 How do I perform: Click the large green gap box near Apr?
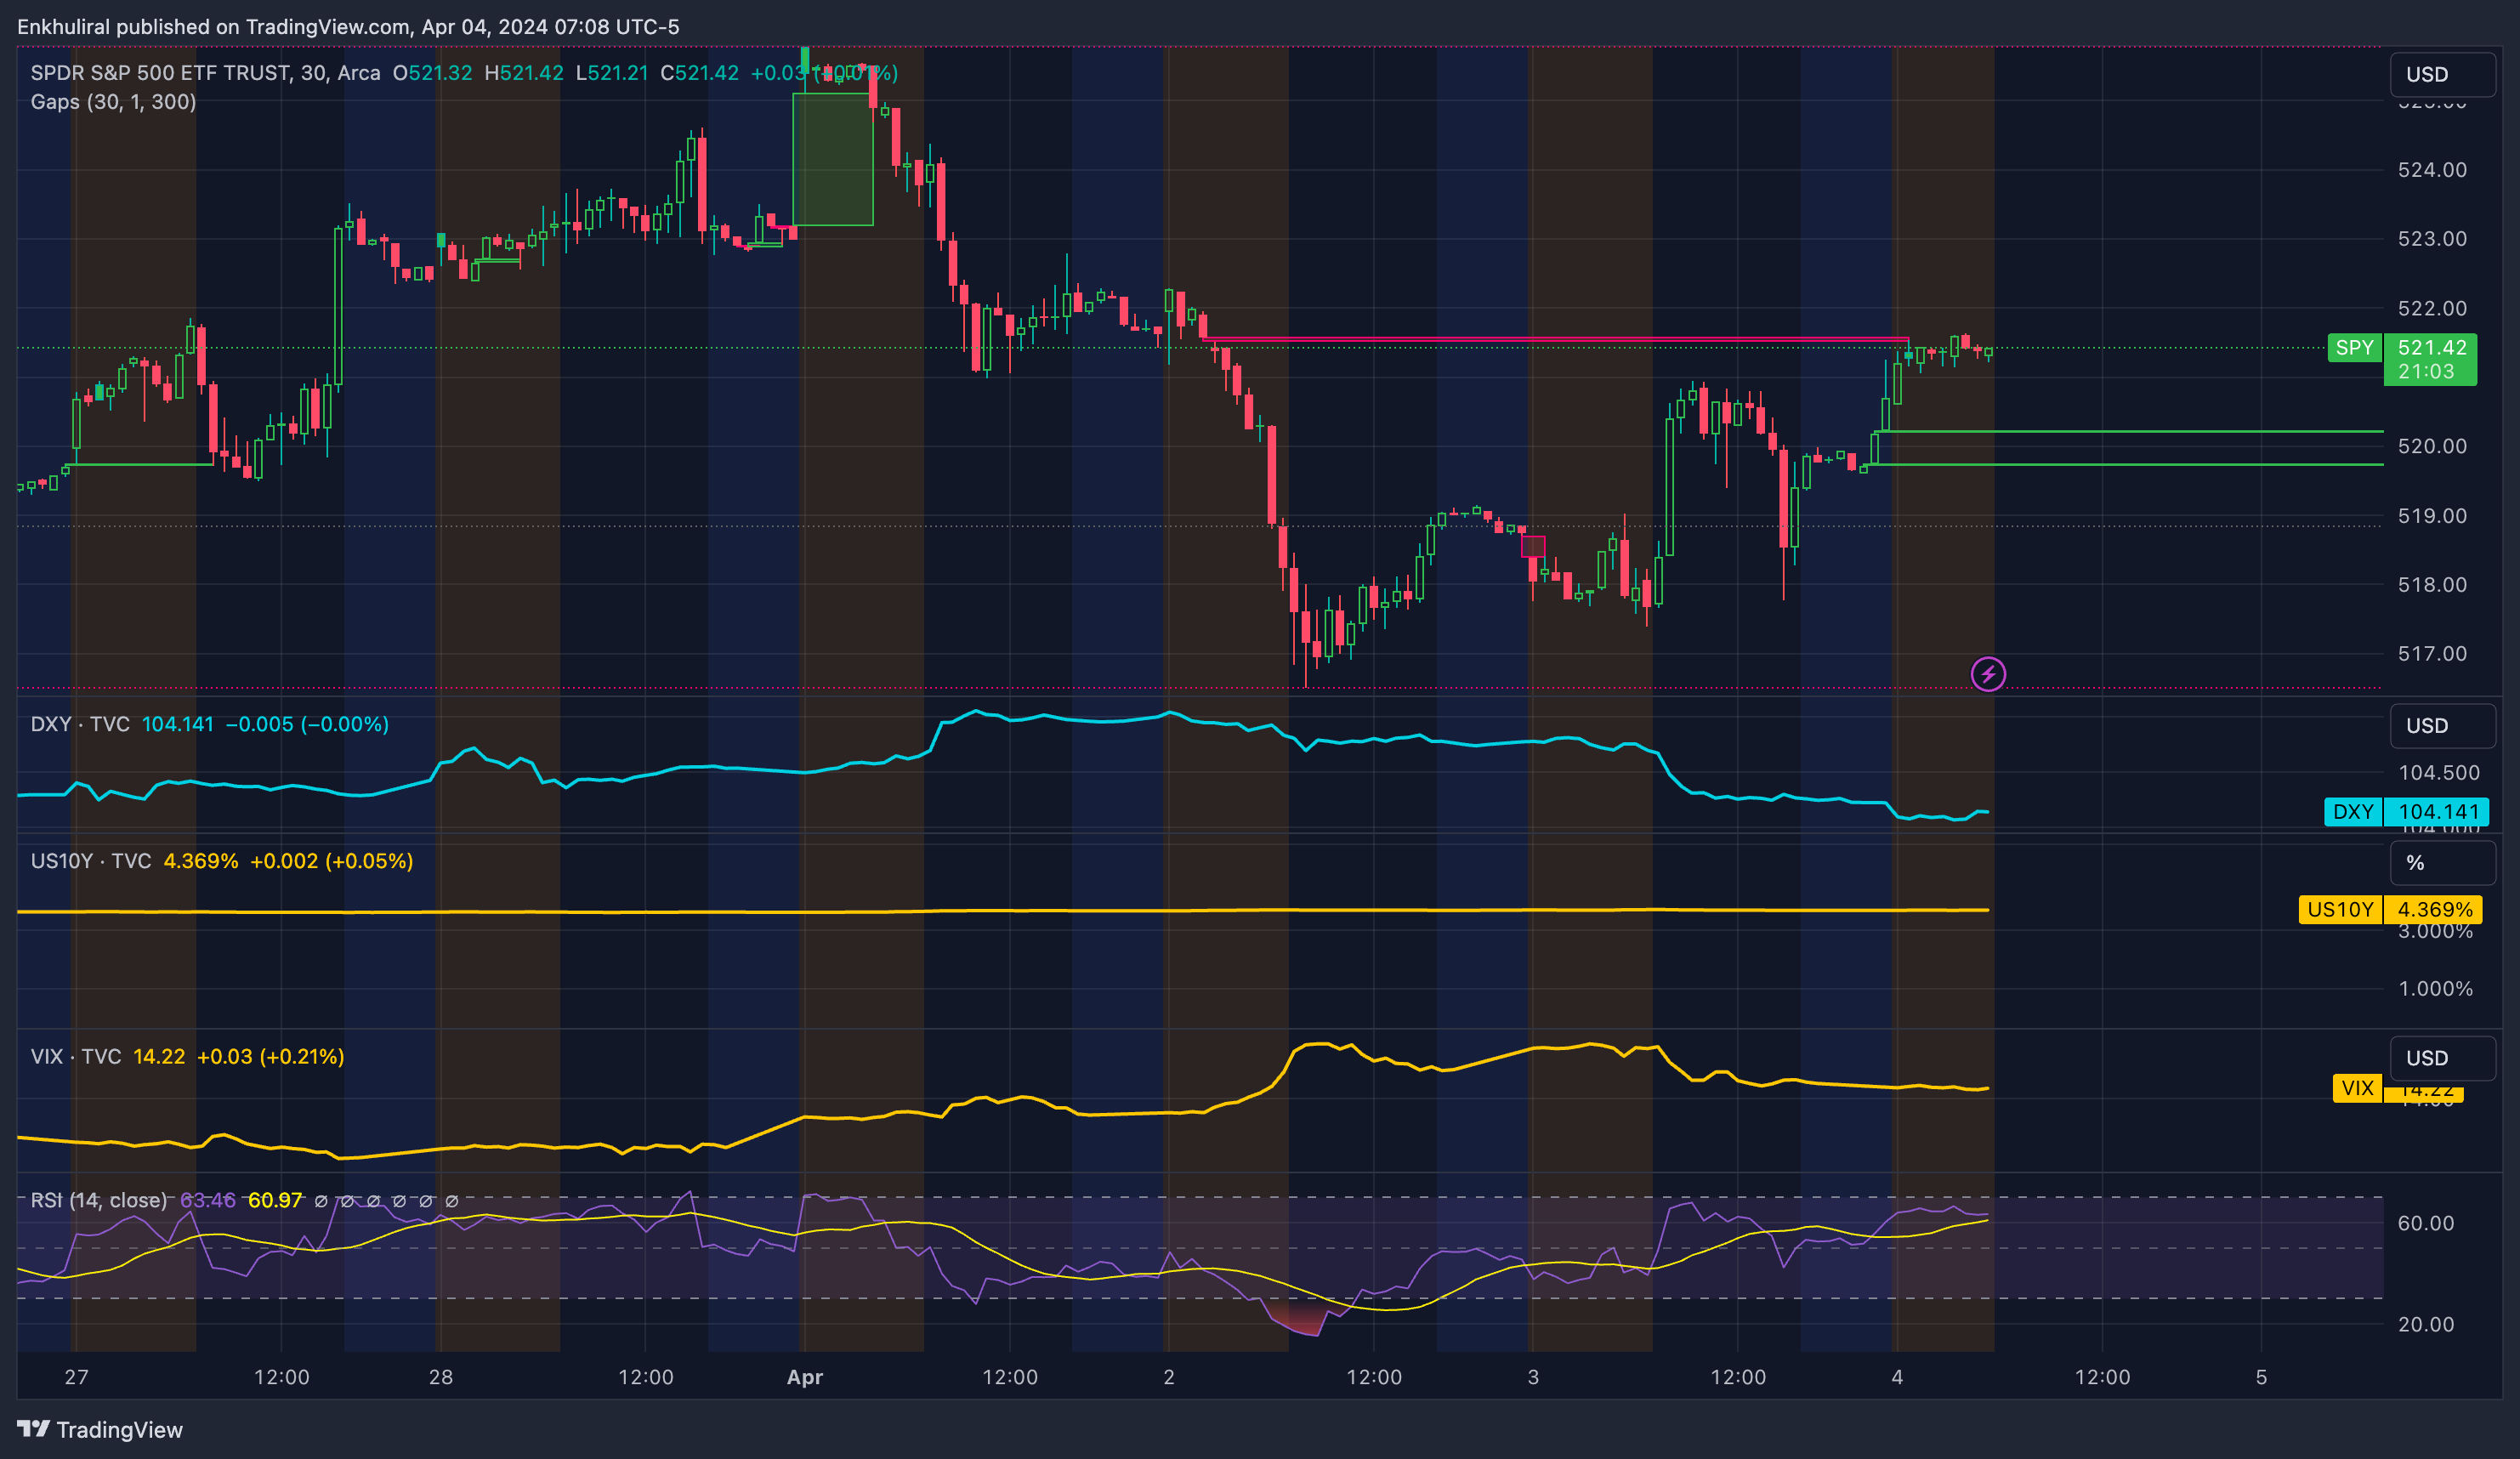(832, 160)
